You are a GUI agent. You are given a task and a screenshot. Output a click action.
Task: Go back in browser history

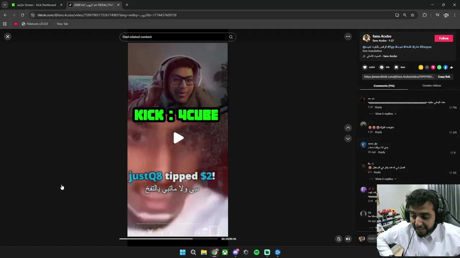(x=5, y=15)
